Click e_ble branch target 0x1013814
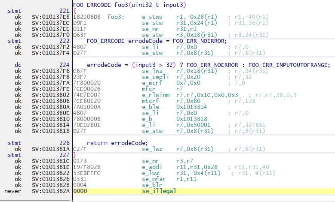Screen dimensions: 335x202 click(191, 107)
